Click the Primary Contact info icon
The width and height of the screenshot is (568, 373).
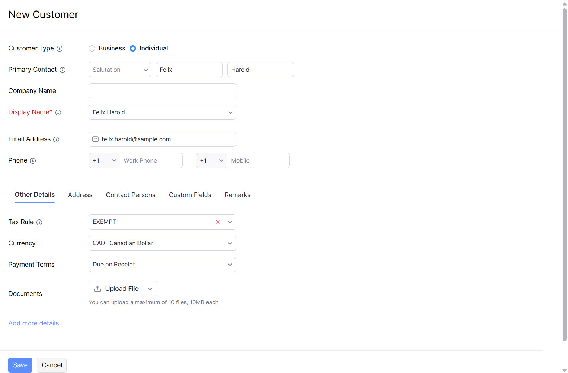[62, 70]
